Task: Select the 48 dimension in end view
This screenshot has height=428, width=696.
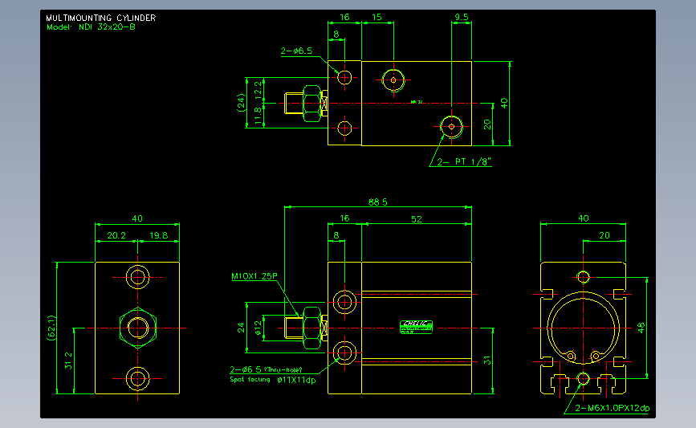Action: (x=641, y=328)
